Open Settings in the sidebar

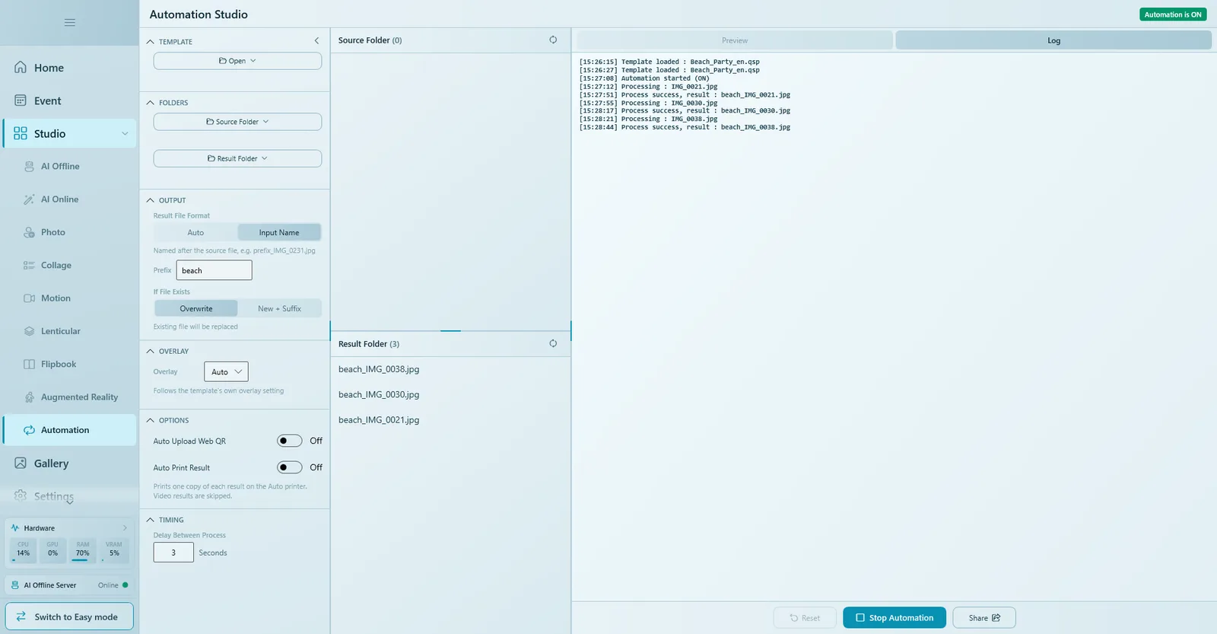69,496
